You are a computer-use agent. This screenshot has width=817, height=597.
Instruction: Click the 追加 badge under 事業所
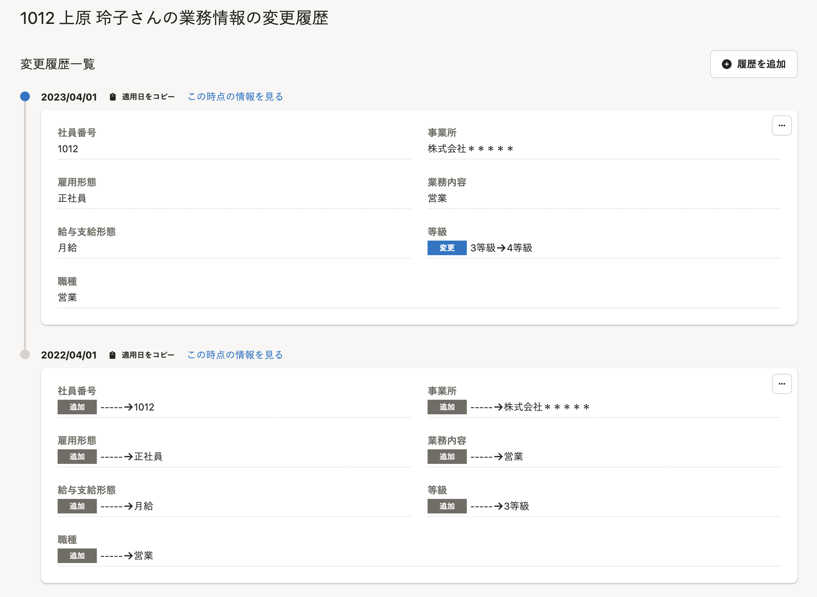[x=447, y=407]
